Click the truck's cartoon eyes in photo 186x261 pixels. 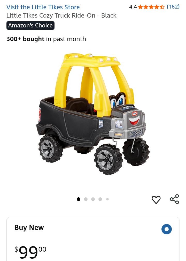point(117,100)
